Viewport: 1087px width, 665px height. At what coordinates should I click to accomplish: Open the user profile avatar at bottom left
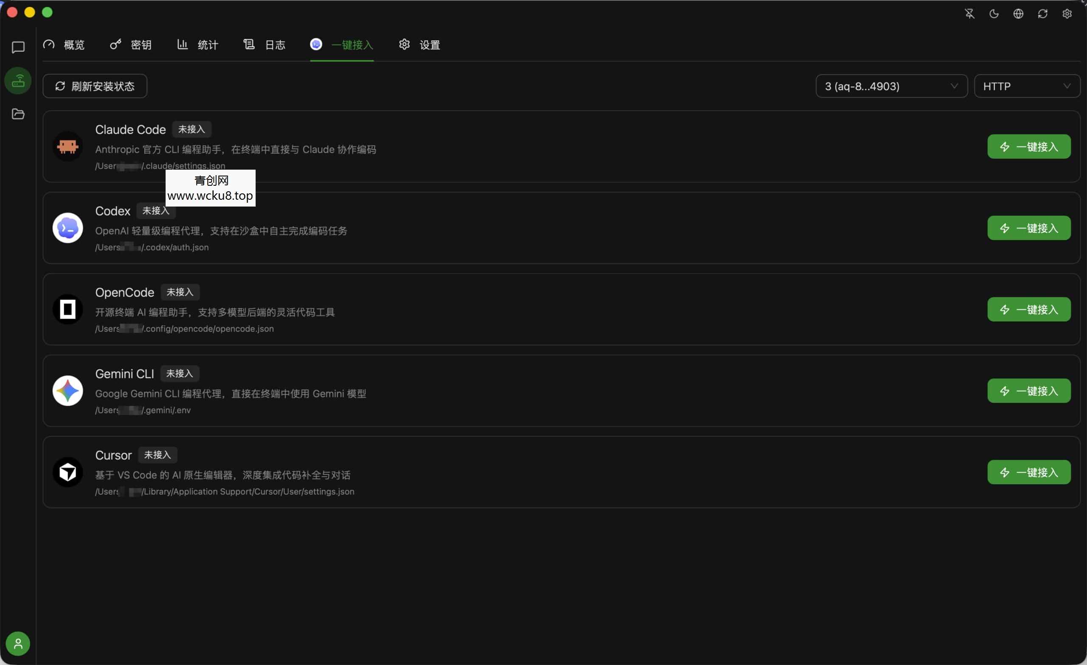click(x=18, y=643)
